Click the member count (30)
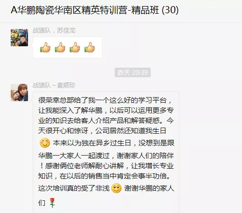The height and width of the screenshot is (213, 242). tap(170, 10)
